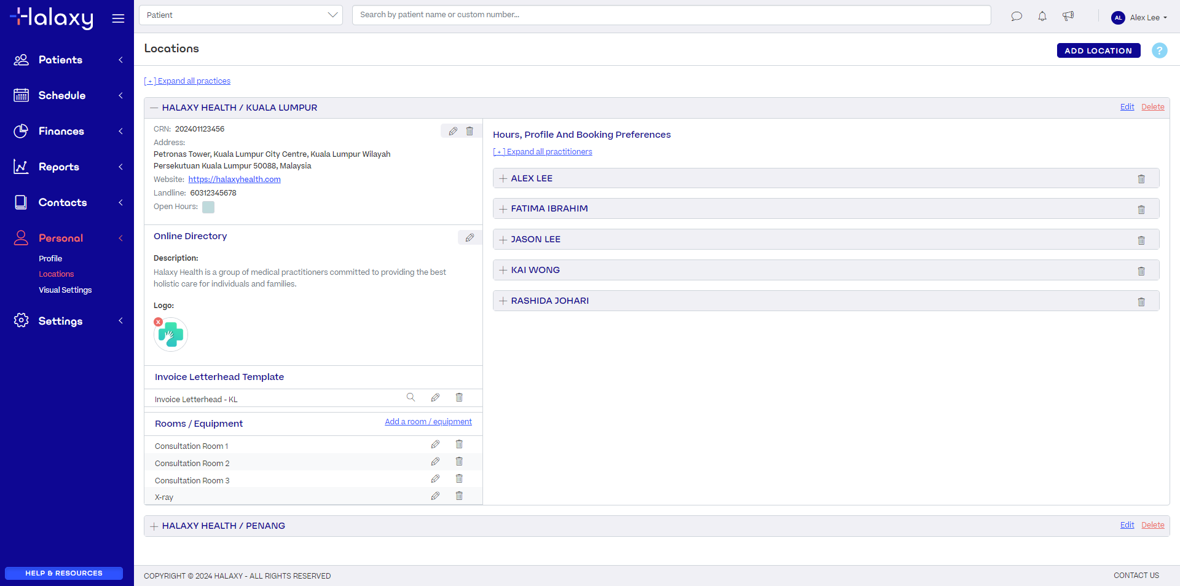Click the Contact Us footer link
This screenshot has height=586, width=1180.
click(1136, 576)
